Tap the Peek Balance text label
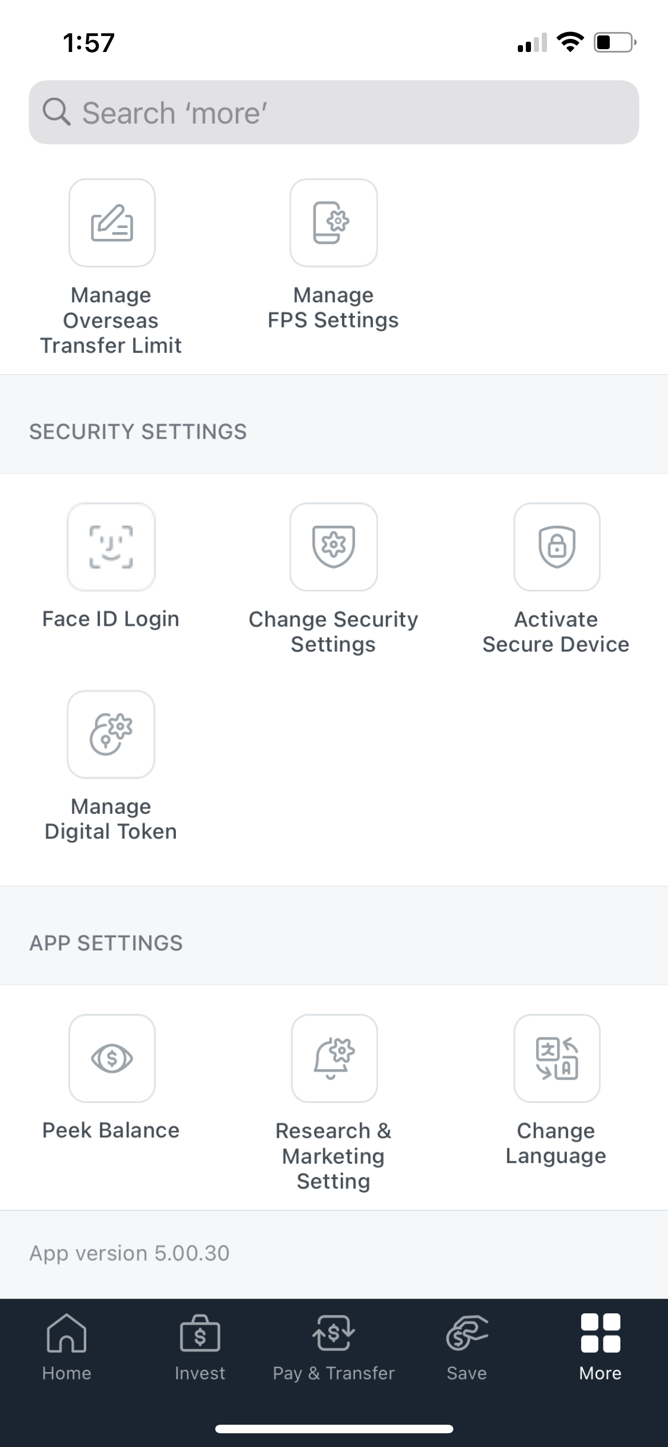 111,1130
